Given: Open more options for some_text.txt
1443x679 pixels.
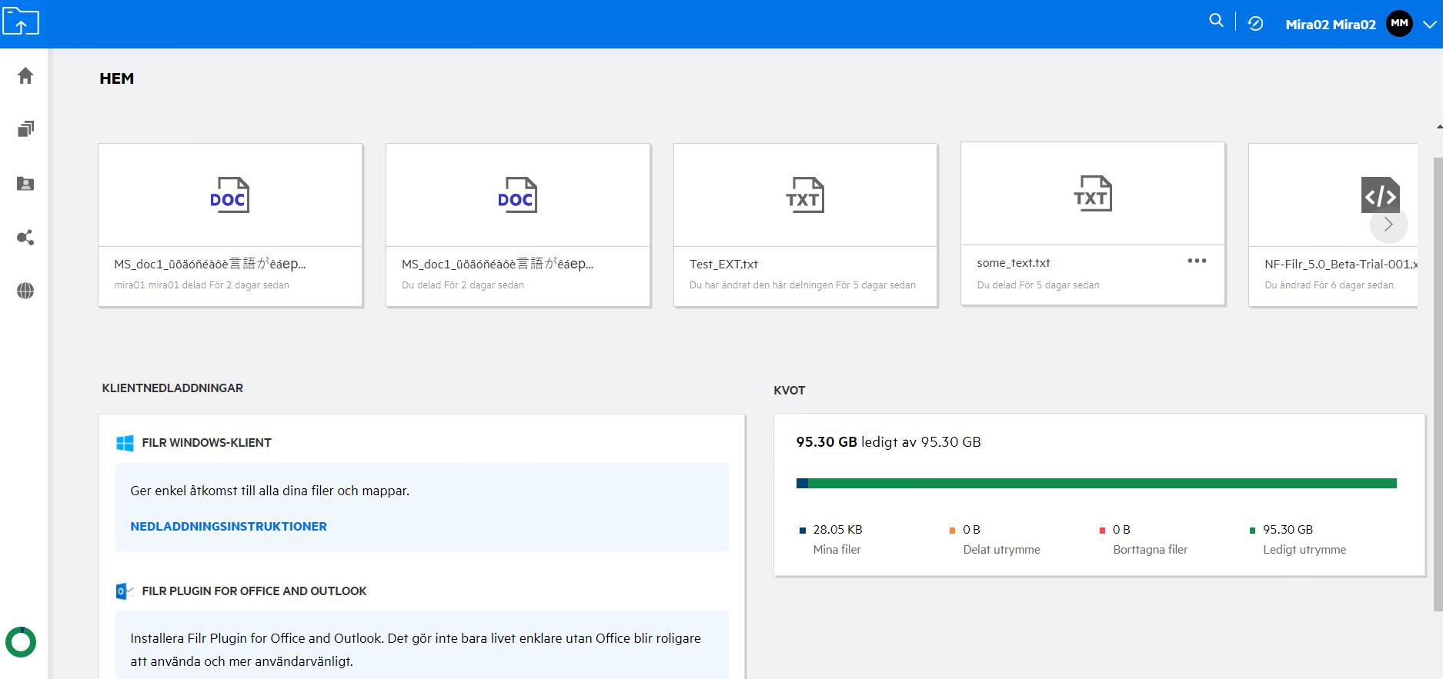Looking at the screenshot, I should (1196, 261).
